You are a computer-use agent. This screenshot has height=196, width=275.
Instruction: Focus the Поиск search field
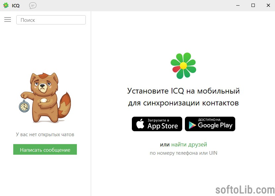click(x=51, y=20)
